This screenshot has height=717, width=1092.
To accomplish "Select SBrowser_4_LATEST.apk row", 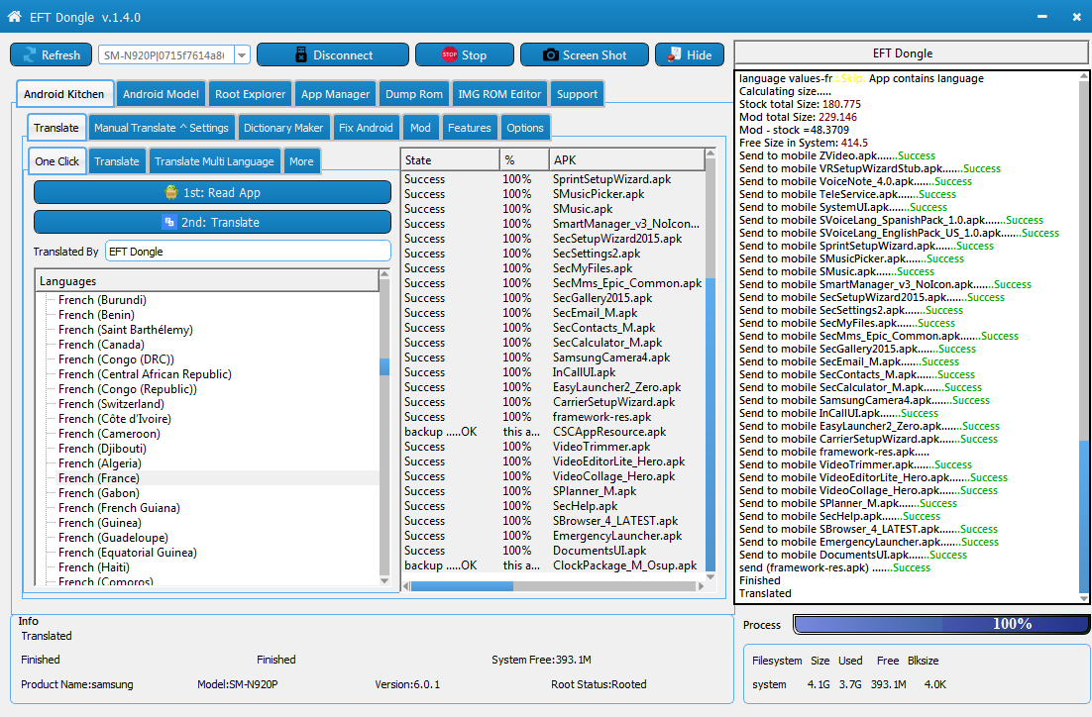I will (554, 521).
